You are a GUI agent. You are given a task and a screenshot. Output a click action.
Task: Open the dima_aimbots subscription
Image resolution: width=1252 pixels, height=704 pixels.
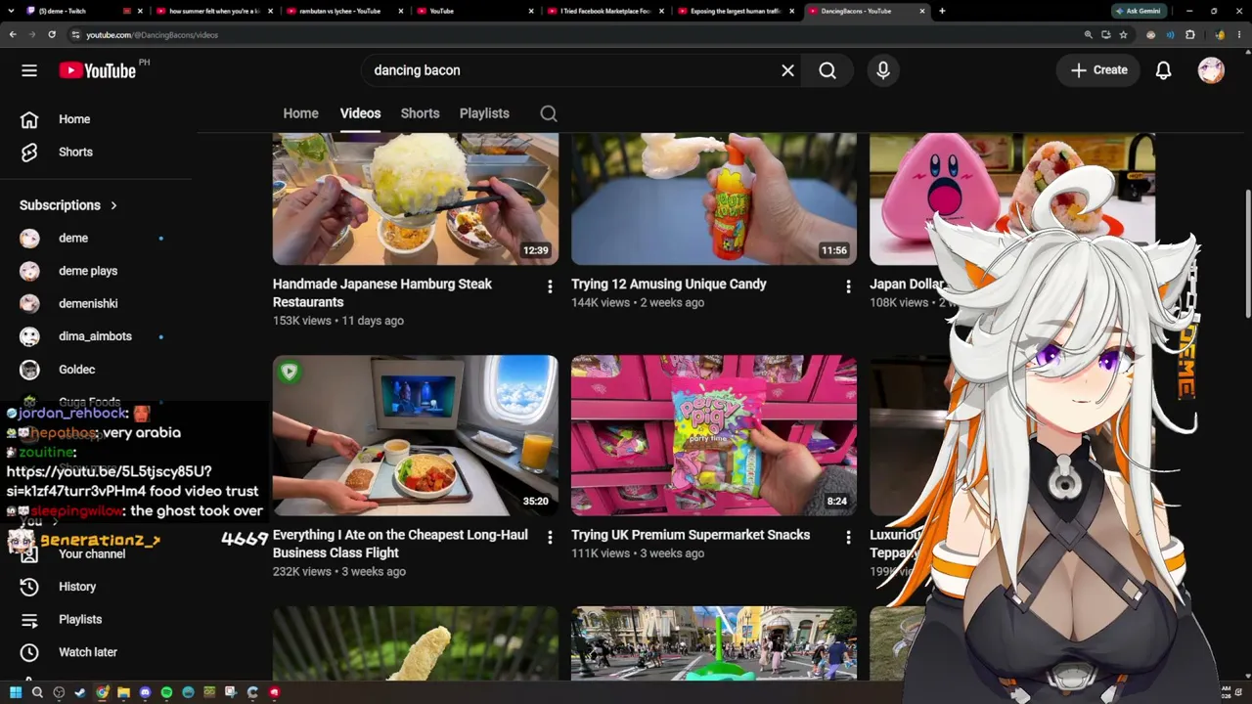click(x=95, y=336)
